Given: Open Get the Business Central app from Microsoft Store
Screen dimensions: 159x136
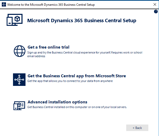Looking at the screenshot, I should (x=77, y=76).
